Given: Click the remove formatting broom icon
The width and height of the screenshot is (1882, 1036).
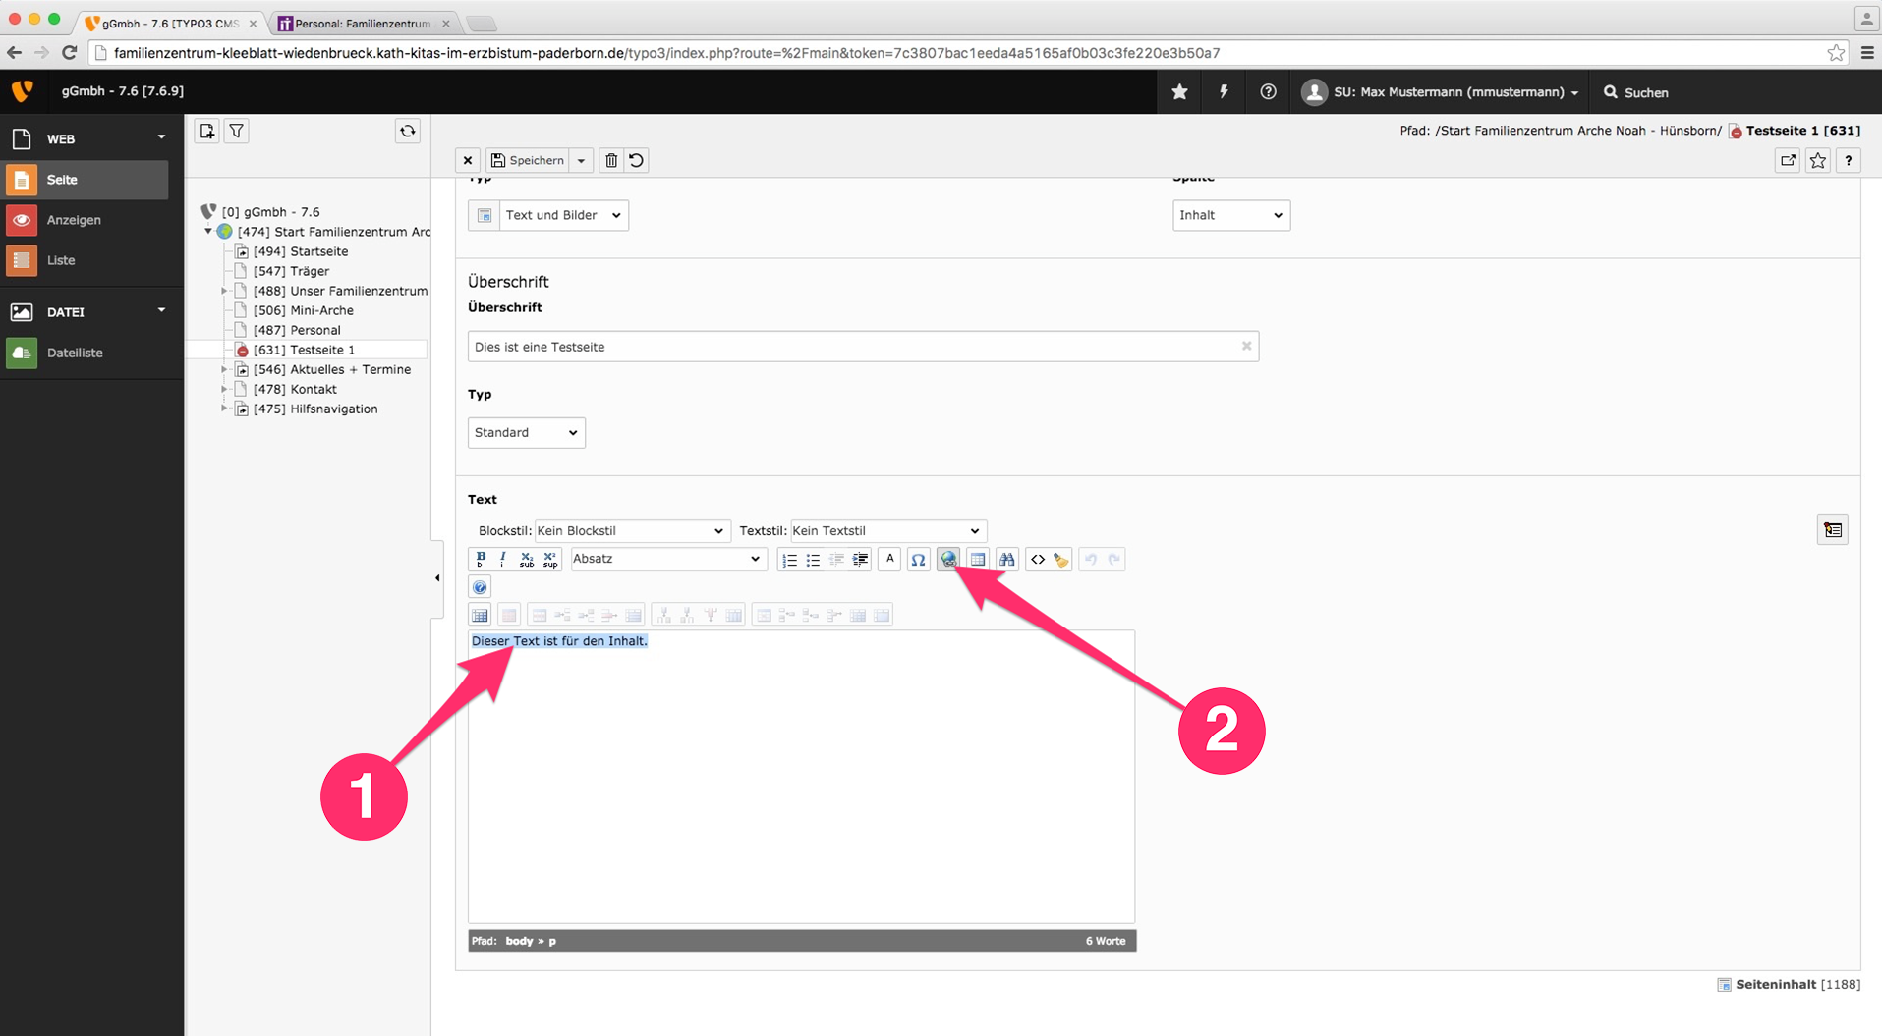Looking at the screenshot, I should 1060,559.
